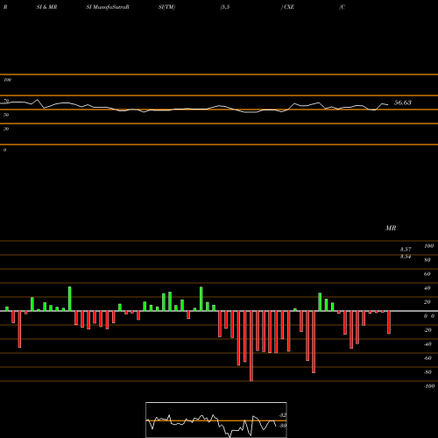
Task: Click the '-60' axis label of the bar chart
Action: [x=427, y=358]
